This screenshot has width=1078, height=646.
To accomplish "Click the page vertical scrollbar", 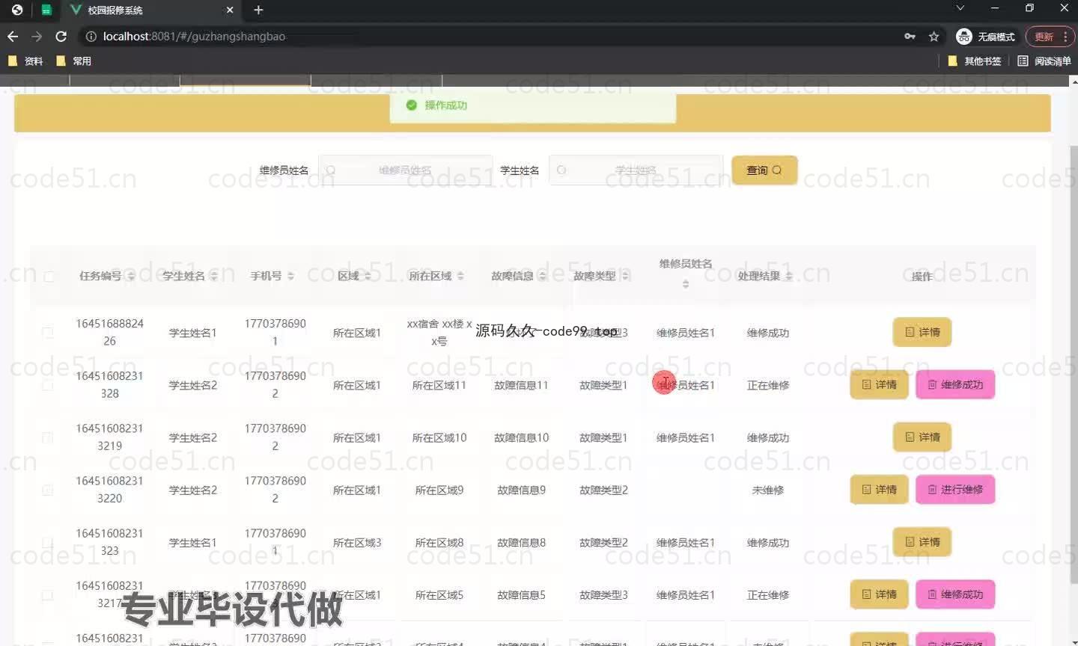I will pyautogui.click(x=1073, y=365).
